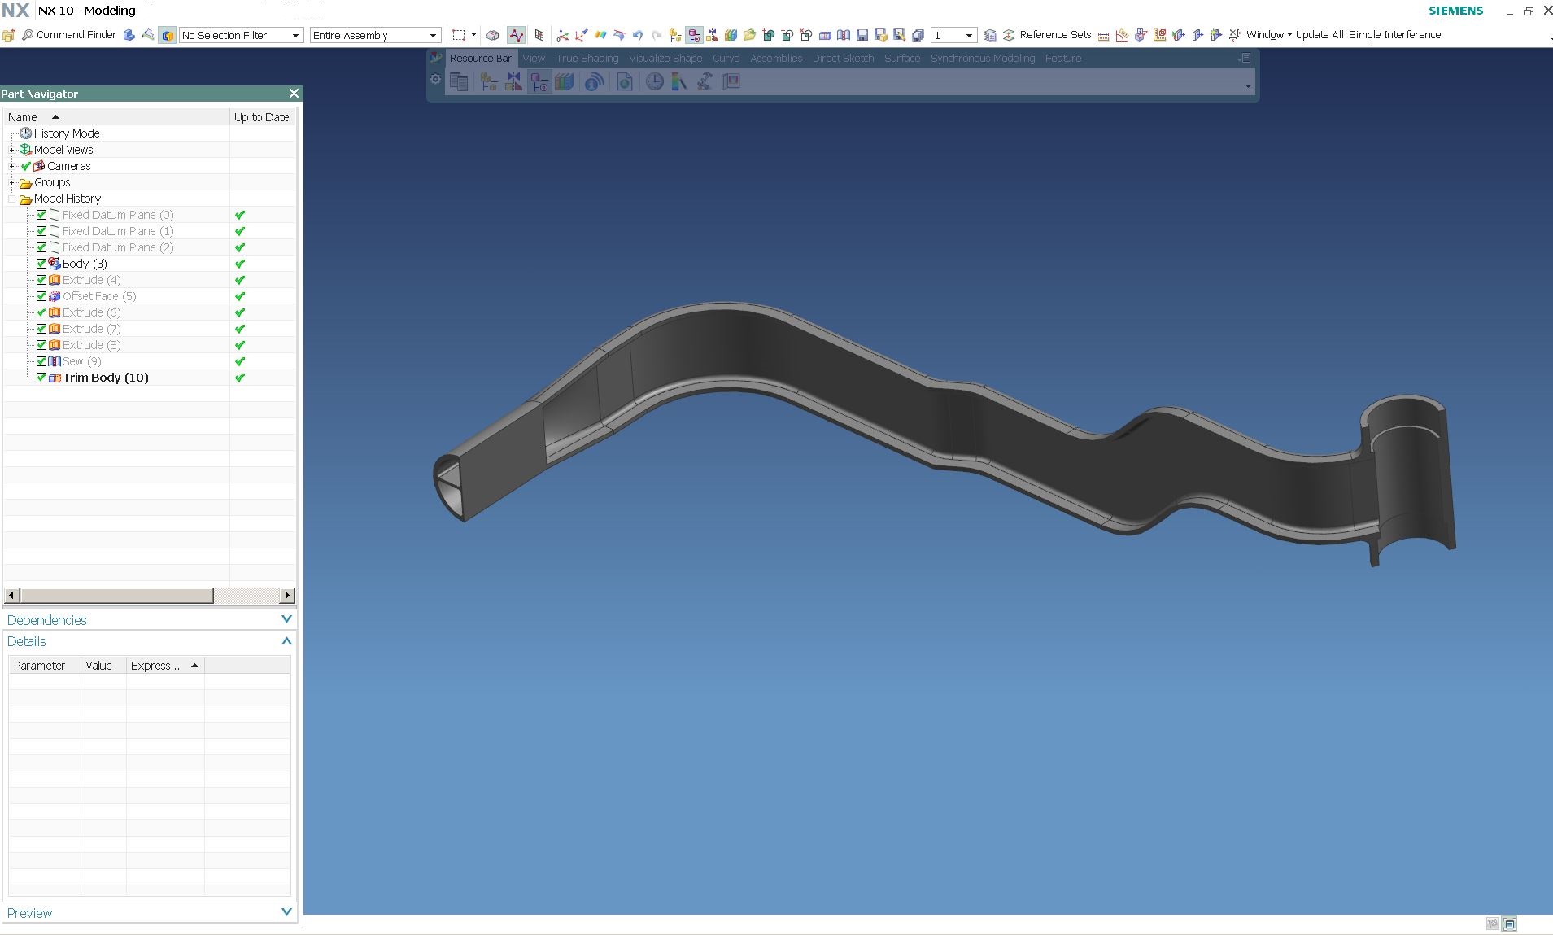Click the Simple Interference button
Image resolution: width=1553 pixels, height=935 pixels.
(1394, 35)
